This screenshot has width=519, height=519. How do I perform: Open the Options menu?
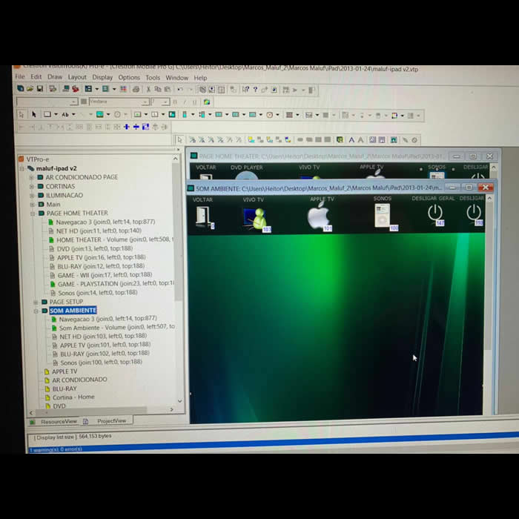coord(128,77)
